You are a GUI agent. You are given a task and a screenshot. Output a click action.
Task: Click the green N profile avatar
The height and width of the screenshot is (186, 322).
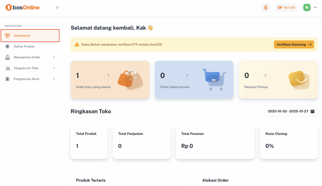[x=307, y=8]
